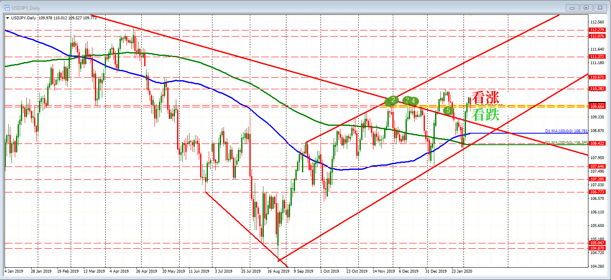Click the 20 May 2019 date label
This screenshot has height=280, width=611.
click(x=173, y=271)
